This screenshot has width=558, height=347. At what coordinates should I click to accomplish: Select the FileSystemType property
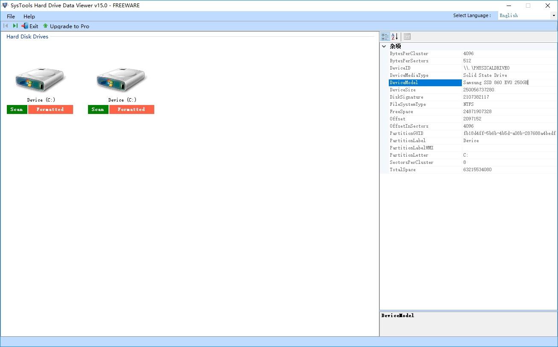click(408, 105)
